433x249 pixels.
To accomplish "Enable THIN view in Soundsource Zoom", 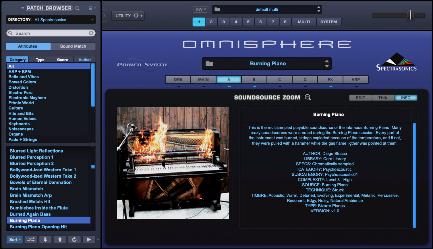I will point(383,98).
